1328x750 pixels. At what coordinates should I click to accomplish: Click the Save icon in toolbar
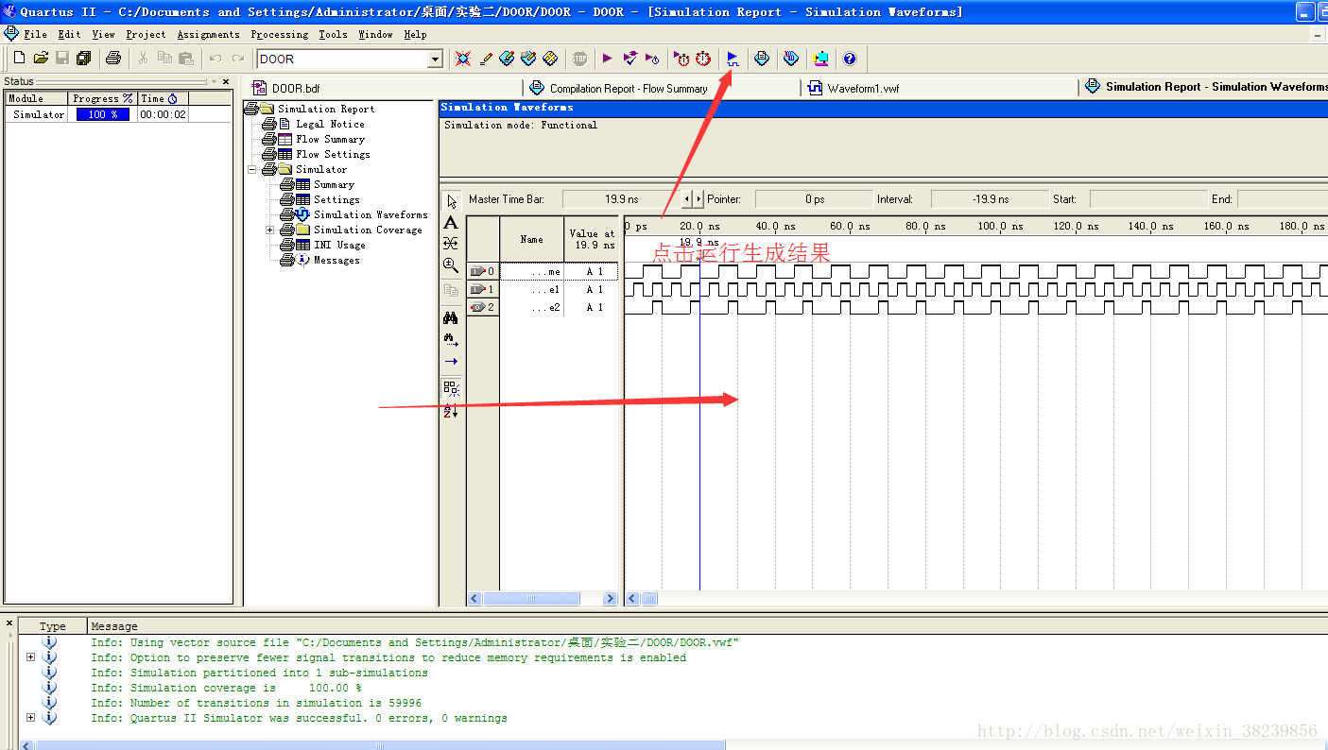[62, 59]
